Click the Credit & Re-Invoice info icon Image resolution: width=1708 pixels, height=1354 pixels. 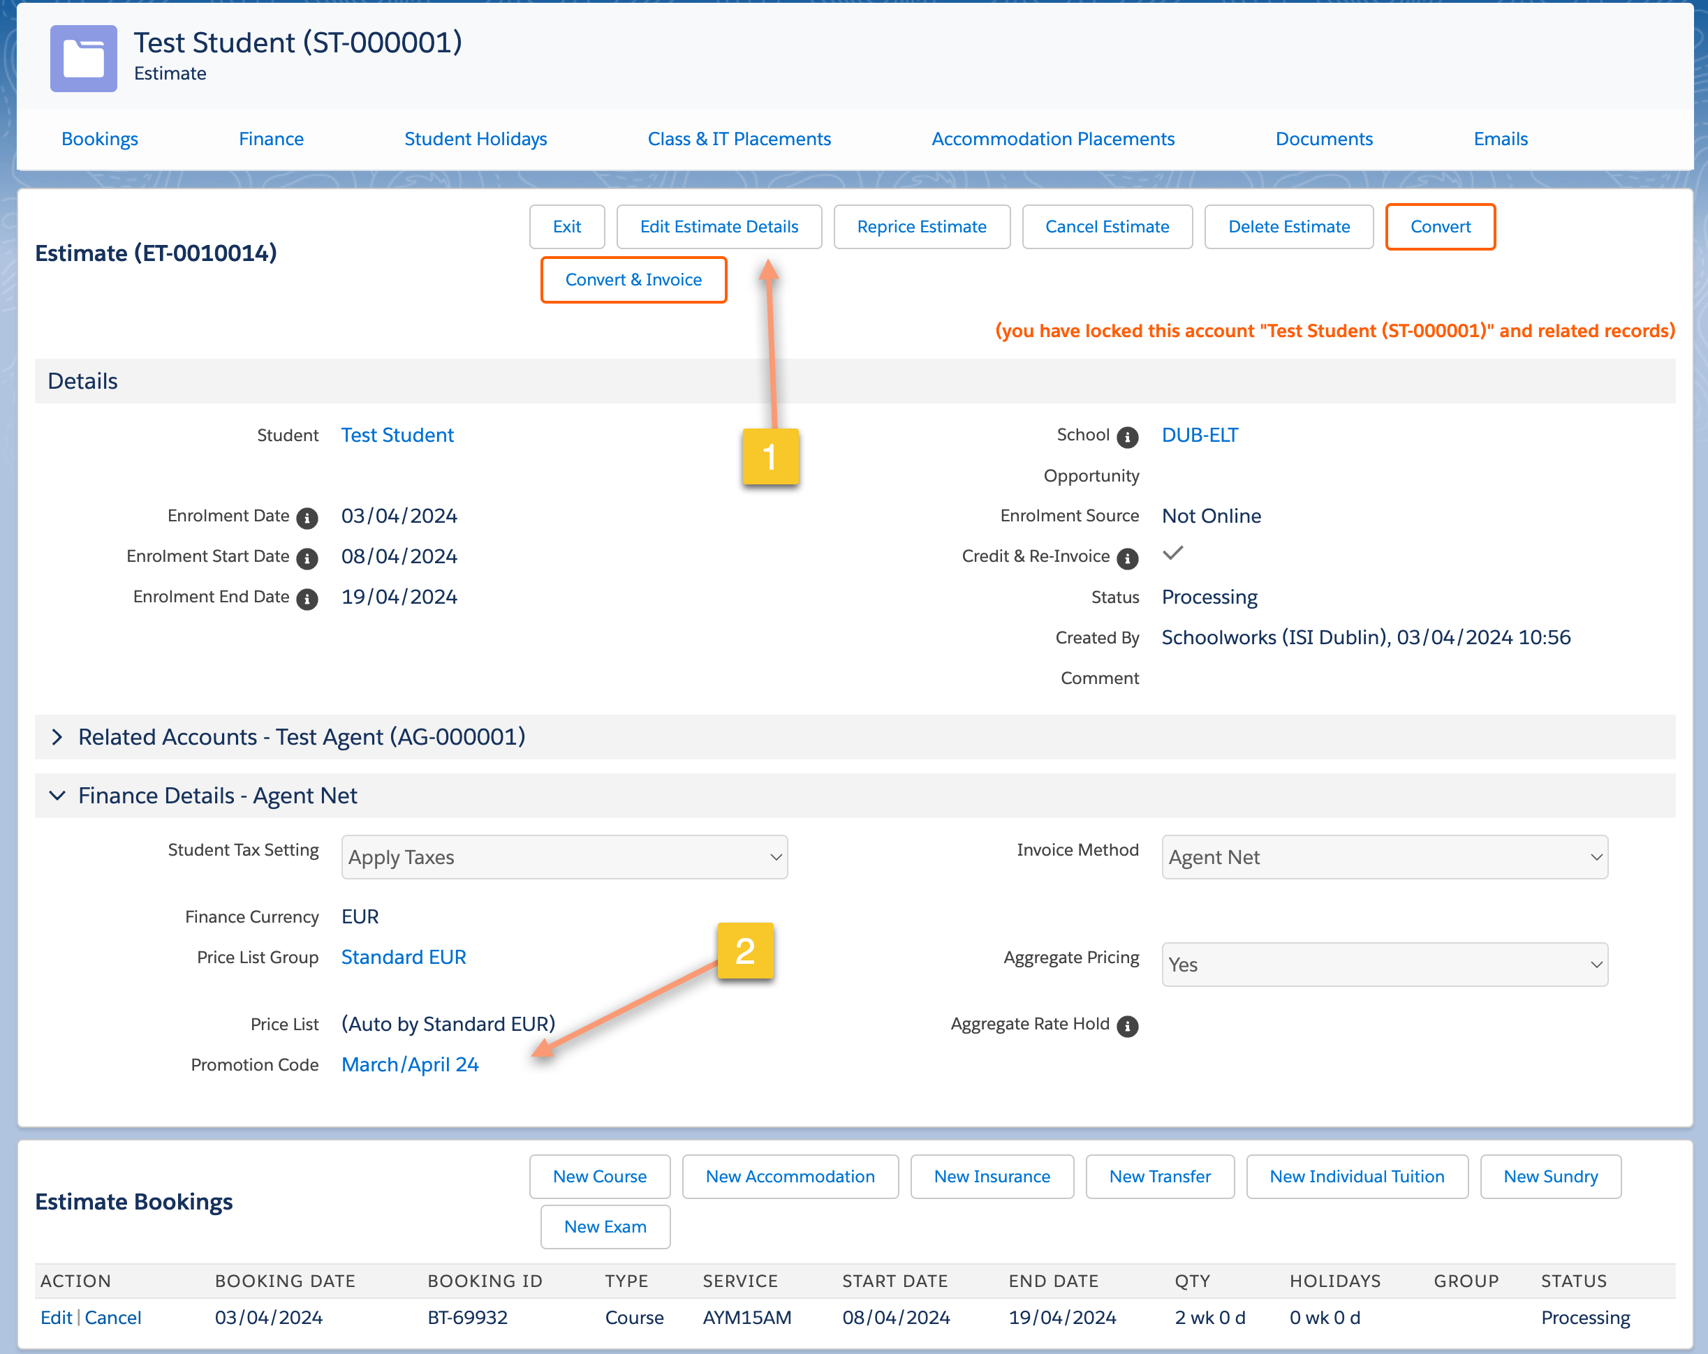point(1127,558)
